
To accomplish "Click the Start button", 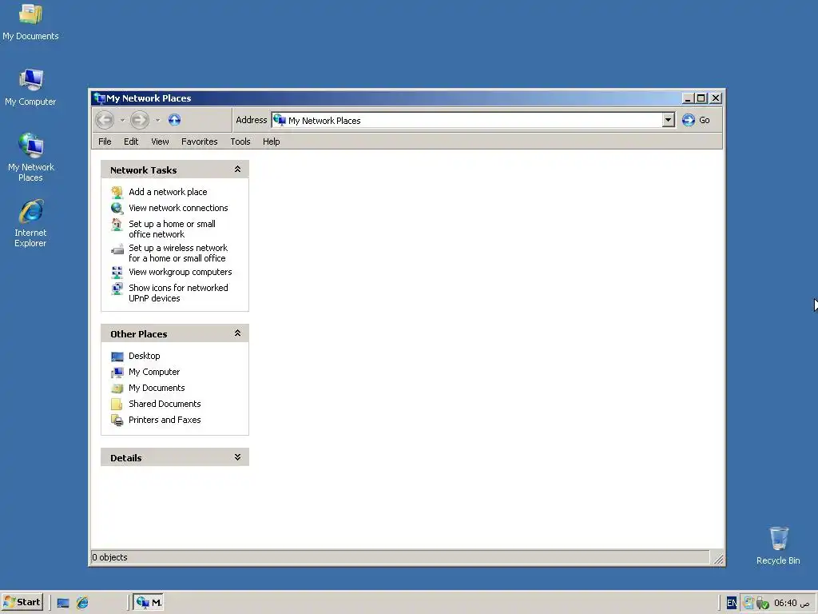I will pyautogui.click(x=22, y=602).
